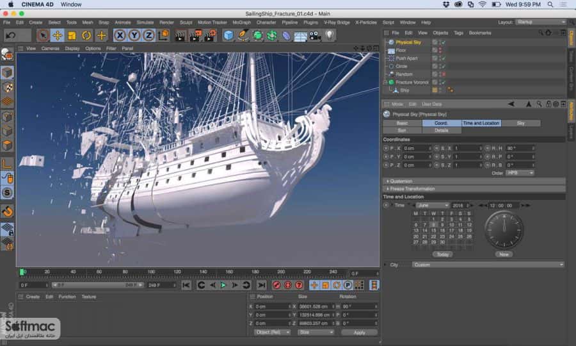Open the MoGraph menu
This screenshot has width=576, height=346.
tap(241, 22)
